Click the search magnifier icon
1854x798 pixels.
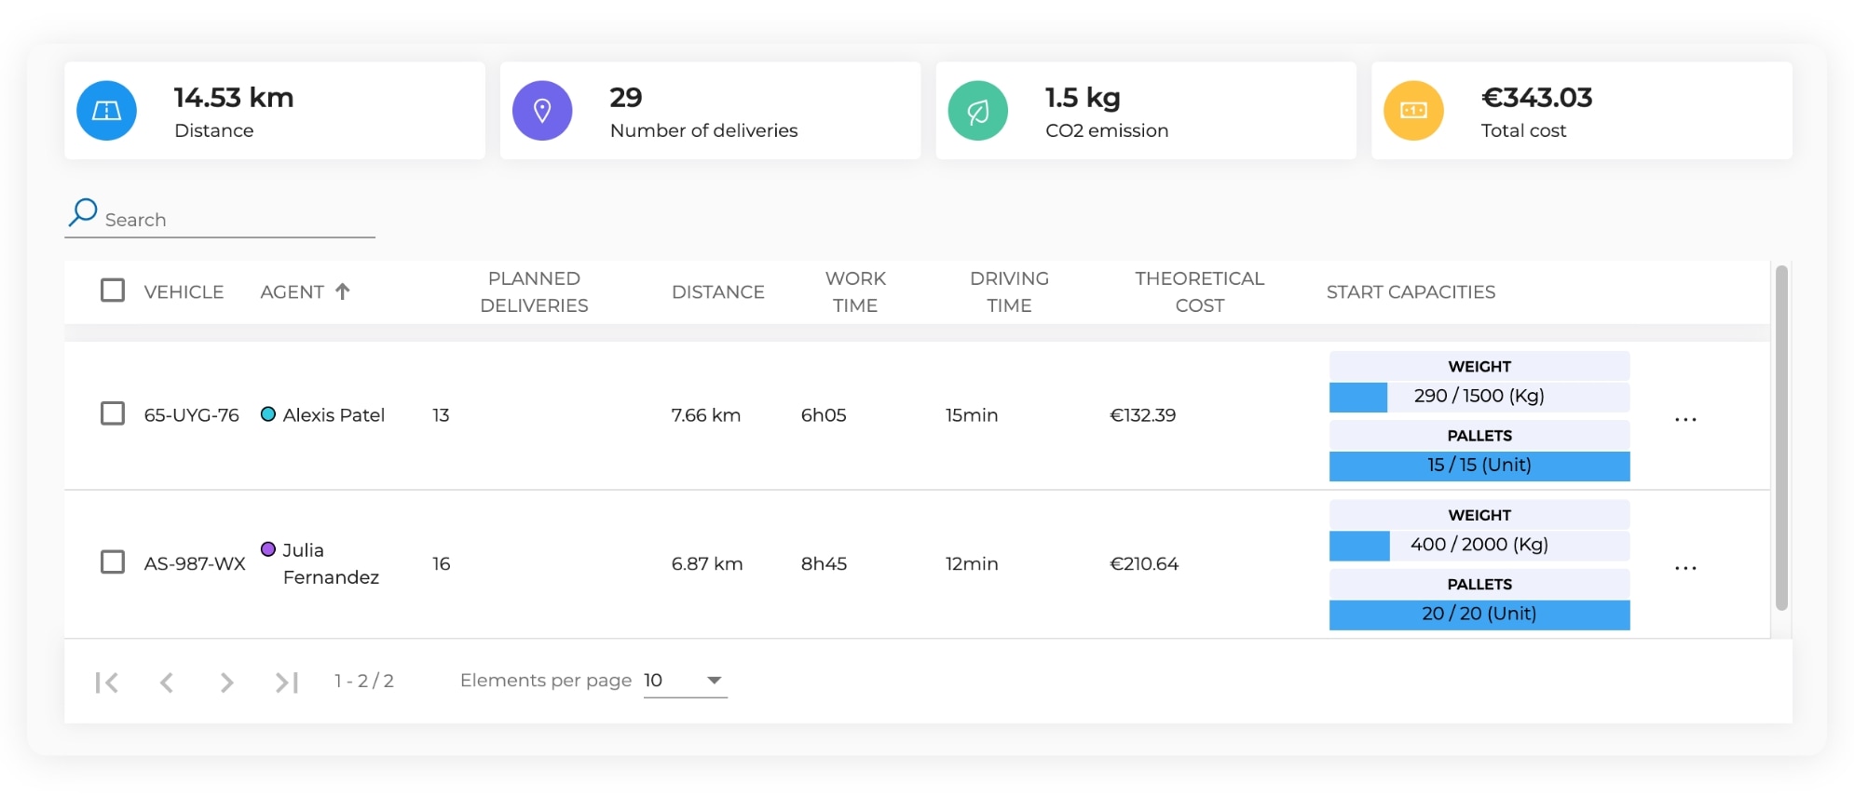(83, 212)
